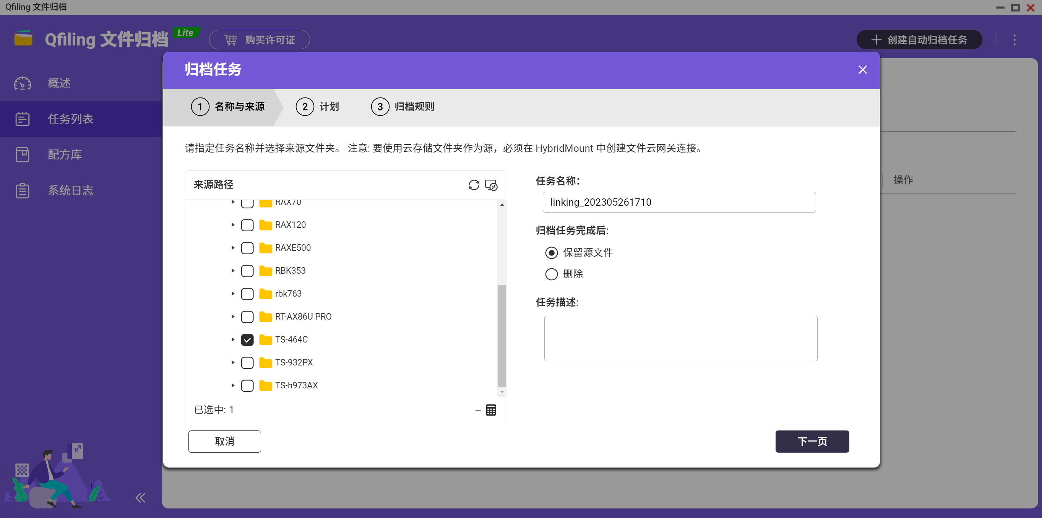Click the system log clipboard icon
The width and height of the screenshot is (1042, 518).
click(x=23, y=191)
